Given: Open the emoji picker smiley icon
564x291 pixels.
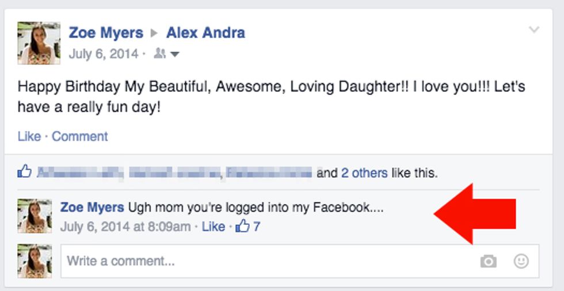Looking at the screenshot, I should pyautogui.click(x=521, y=262).
